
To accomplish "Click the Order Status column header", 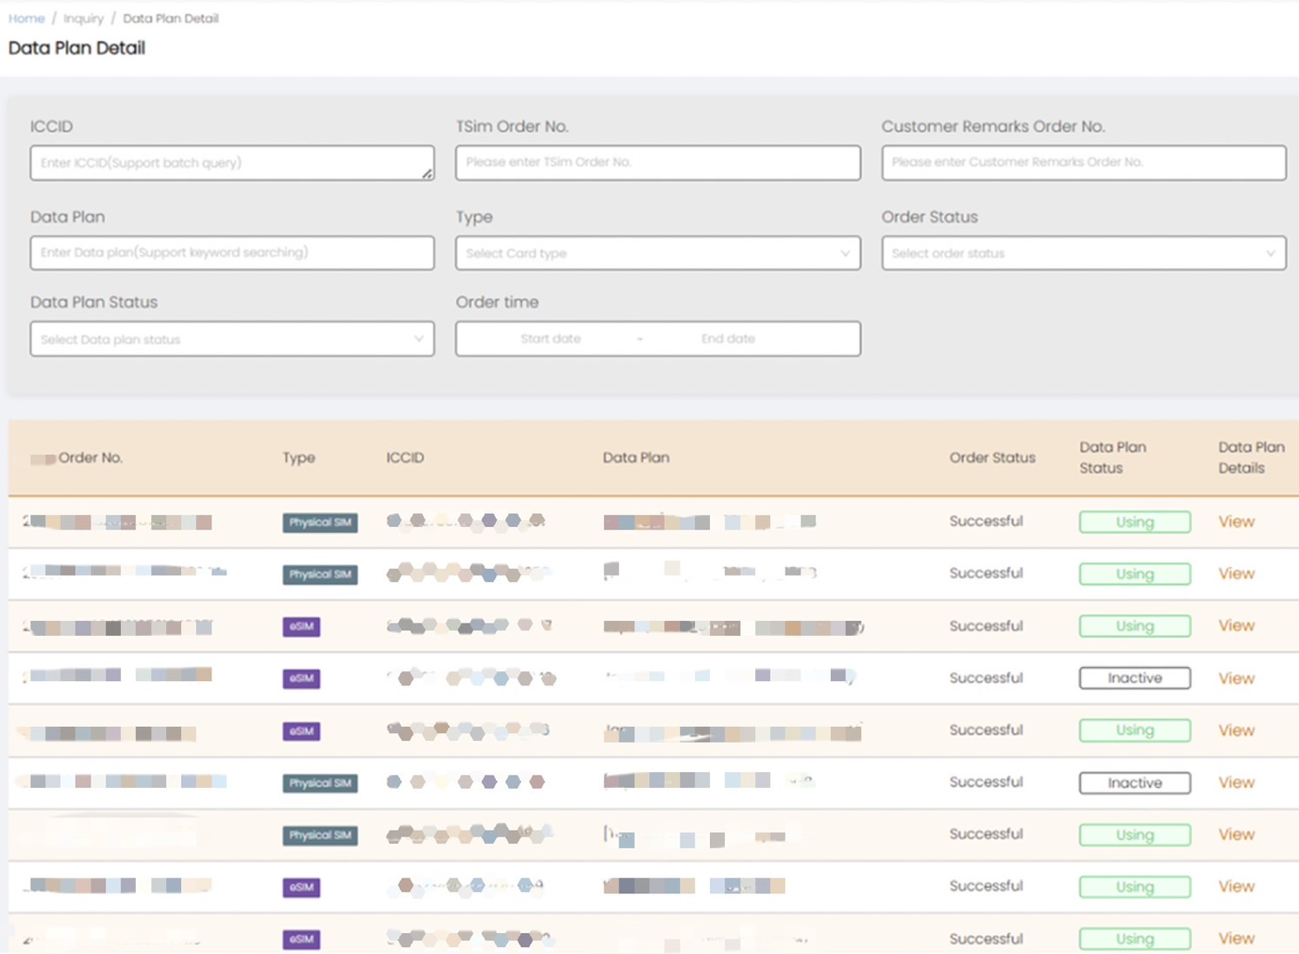I will [992, 457].
